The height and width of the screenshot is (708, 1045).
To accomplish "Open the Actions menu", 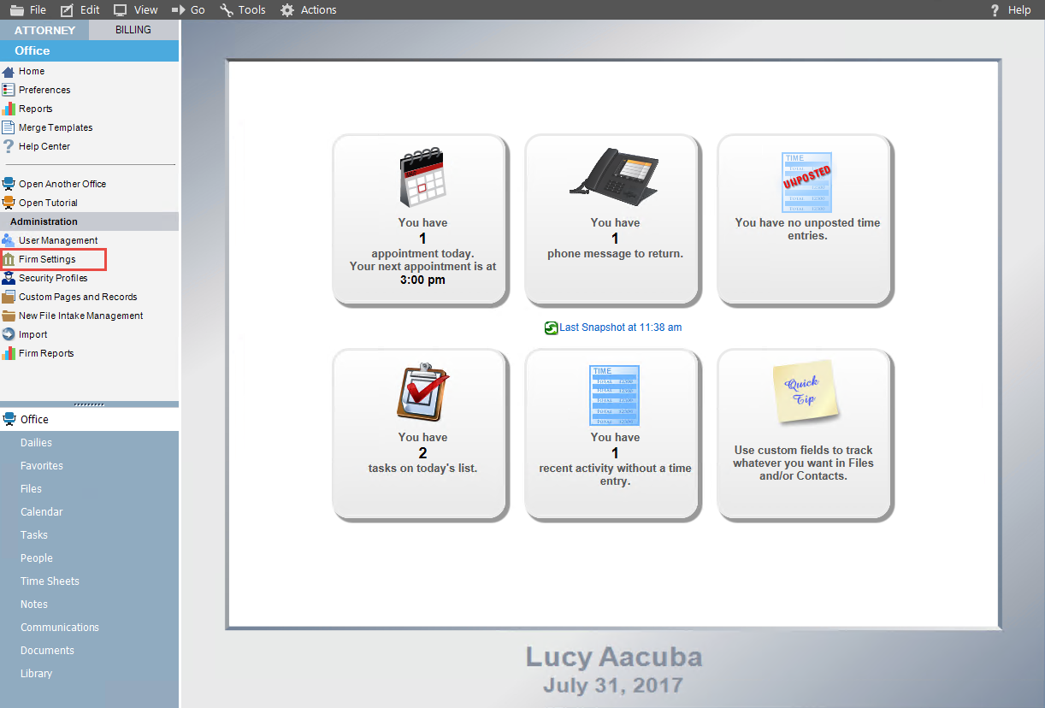I will click(308, 9).
